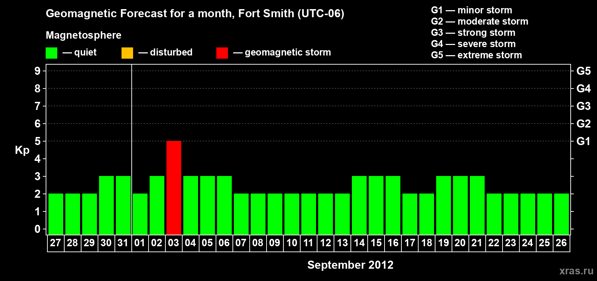Screen dimensions: 597x281
Task: Click 'G3 — strong storm' legend text
Action: (473, 33)
